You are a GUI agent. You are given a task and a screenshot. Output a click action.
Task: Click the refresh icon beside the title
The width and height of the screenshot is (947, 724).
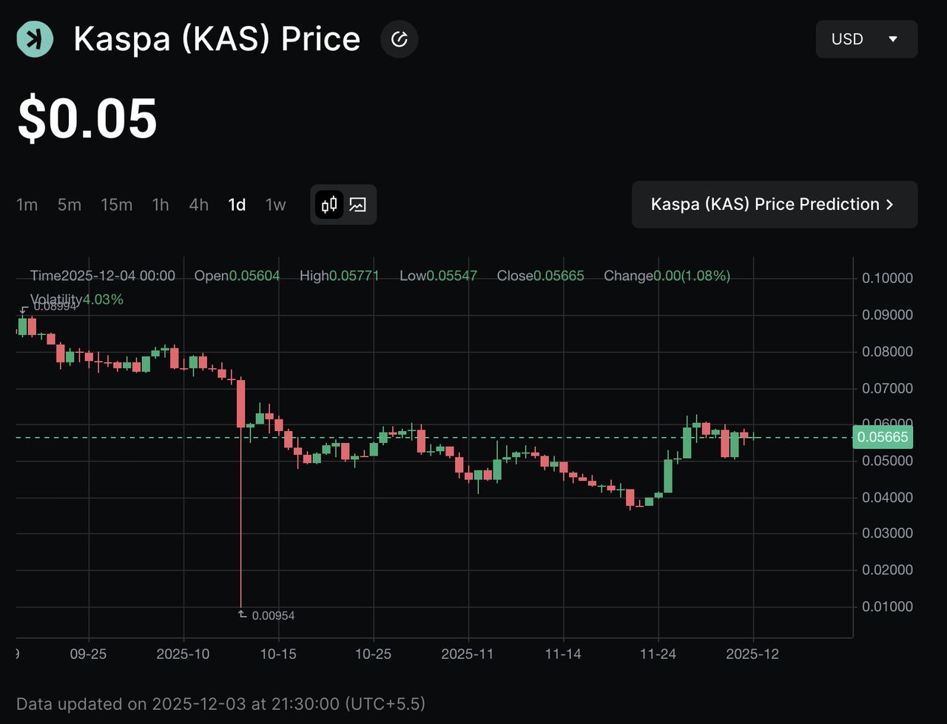pyautogui.click(x=399, y=38)
